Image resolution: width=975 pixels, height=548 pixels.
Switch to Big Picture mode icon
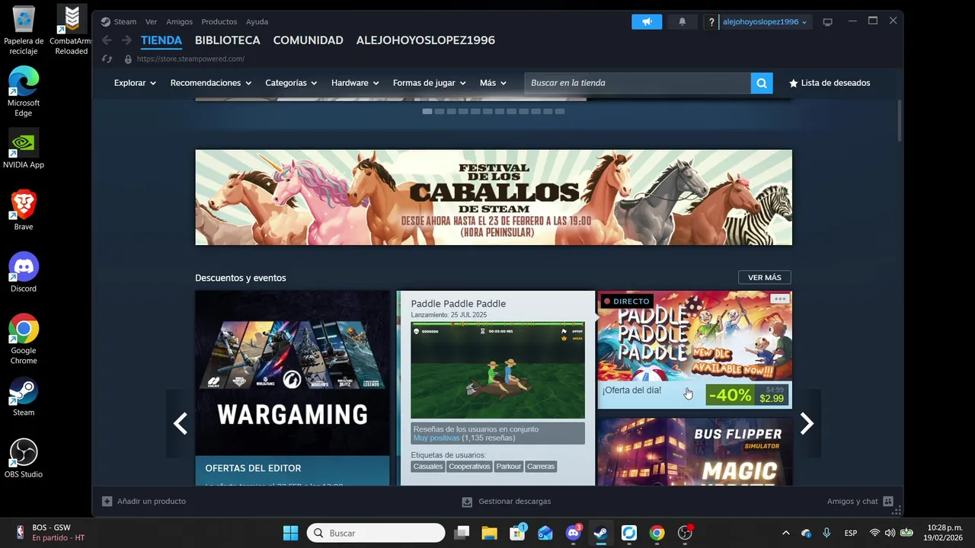pos(828,21)
